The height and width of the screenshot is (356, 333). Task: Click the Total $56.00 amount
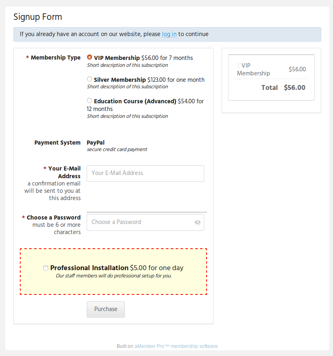(x=295, y=87)
